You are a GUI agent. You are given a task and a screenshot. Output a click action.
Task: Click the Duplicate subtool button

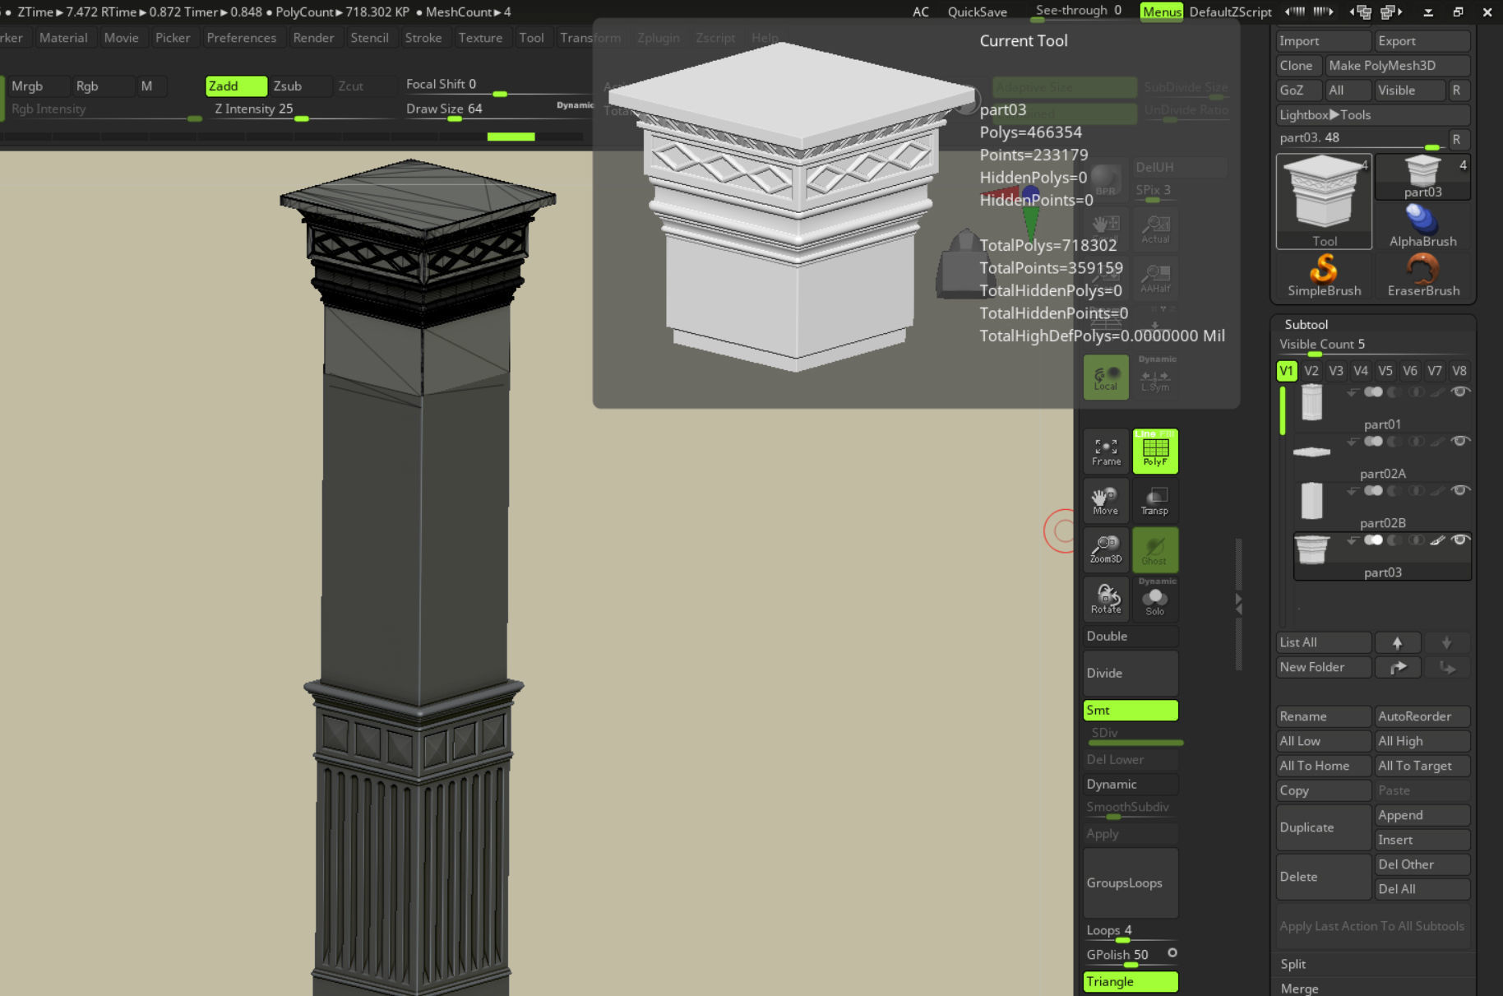pos(1324,827)
